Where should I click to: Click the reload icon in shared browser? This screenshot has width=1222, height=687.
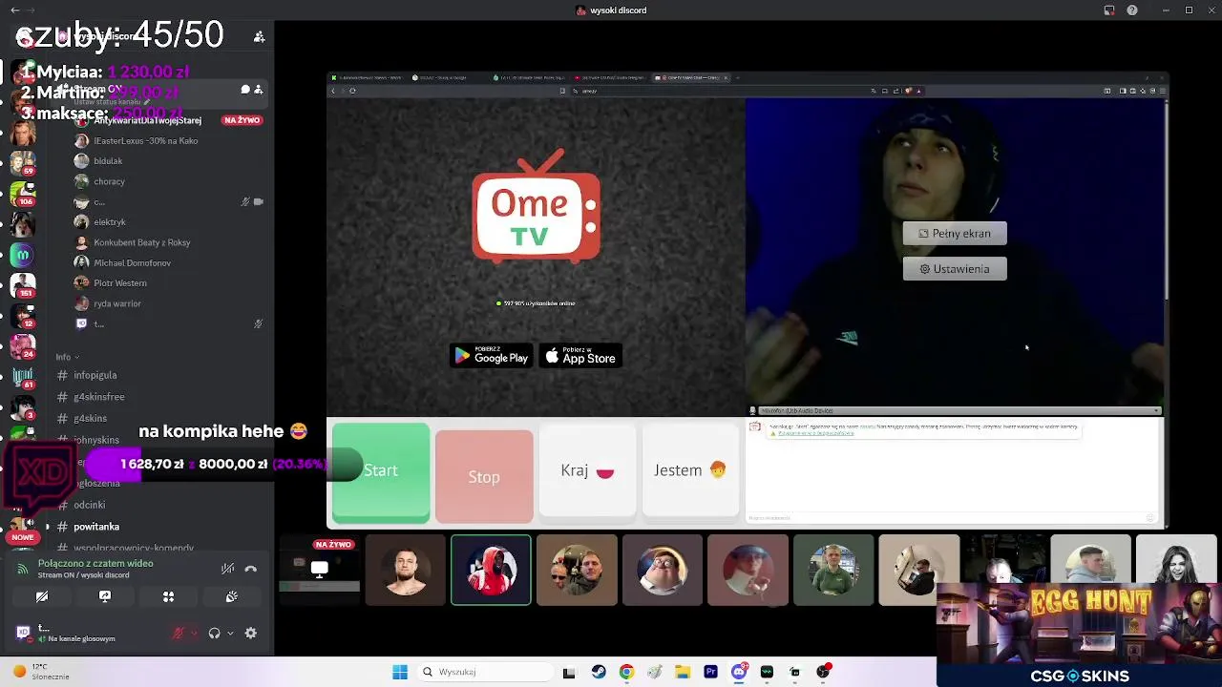pyautogui.click(x=352, y=91)
